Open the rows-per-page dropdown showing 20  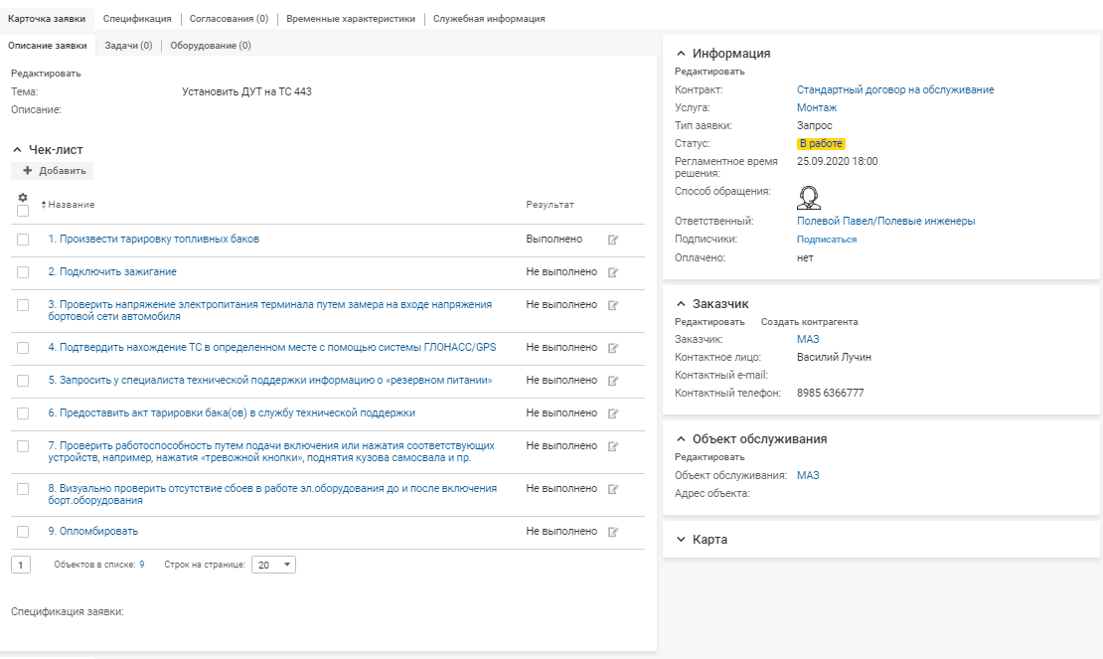pos(273,565)
